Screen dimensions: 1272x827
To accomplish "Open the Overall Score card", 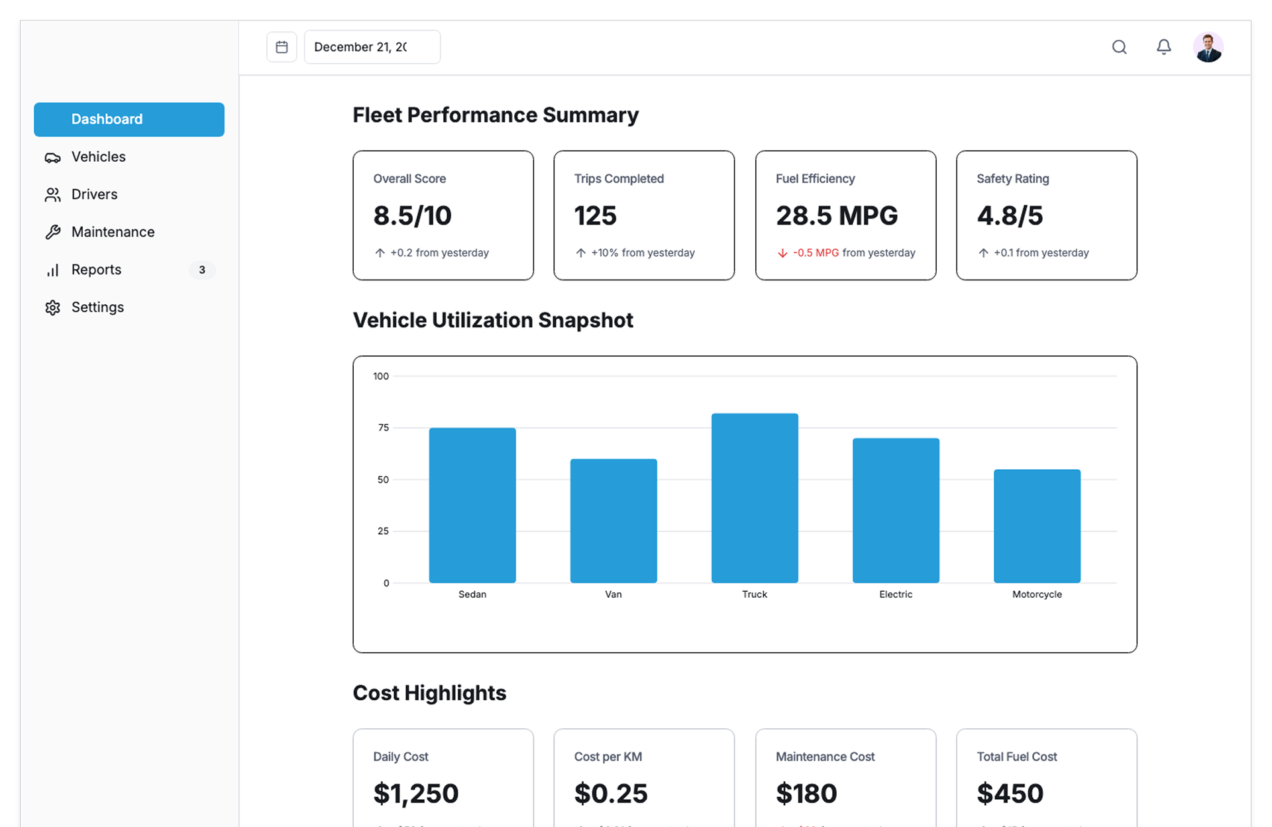I will 443,215.
